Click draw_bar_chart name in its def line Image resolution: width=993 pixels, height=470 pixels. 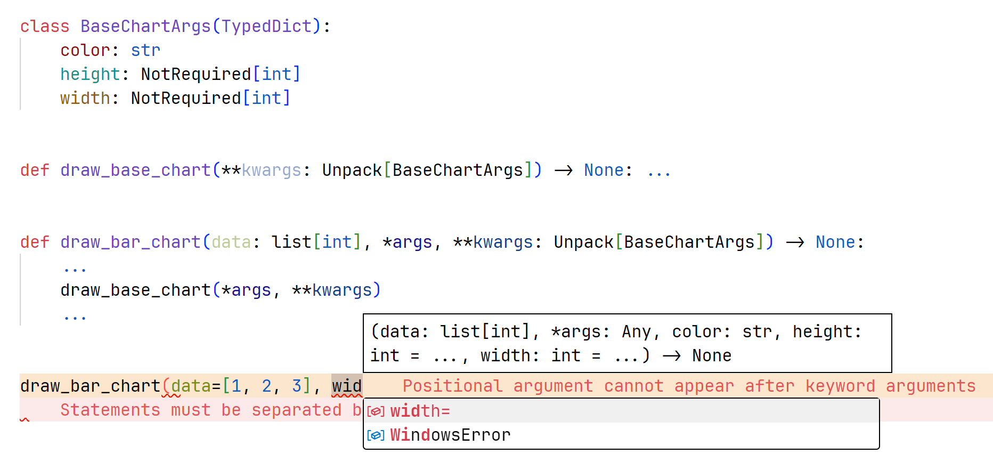click(131, 242)
